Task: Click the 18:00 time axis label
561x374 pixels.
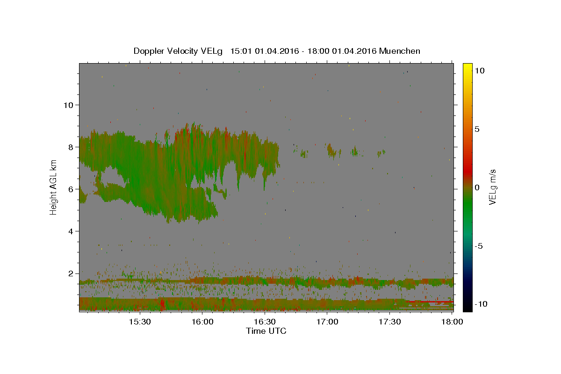Action: tap(452, 322)
